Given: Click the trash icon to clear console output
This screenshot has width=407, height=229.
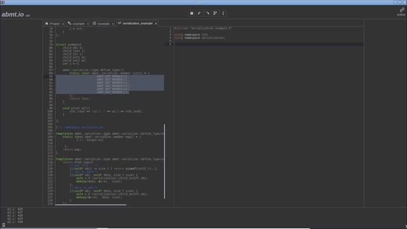Looking at the screenshot, I should (4, 225).
